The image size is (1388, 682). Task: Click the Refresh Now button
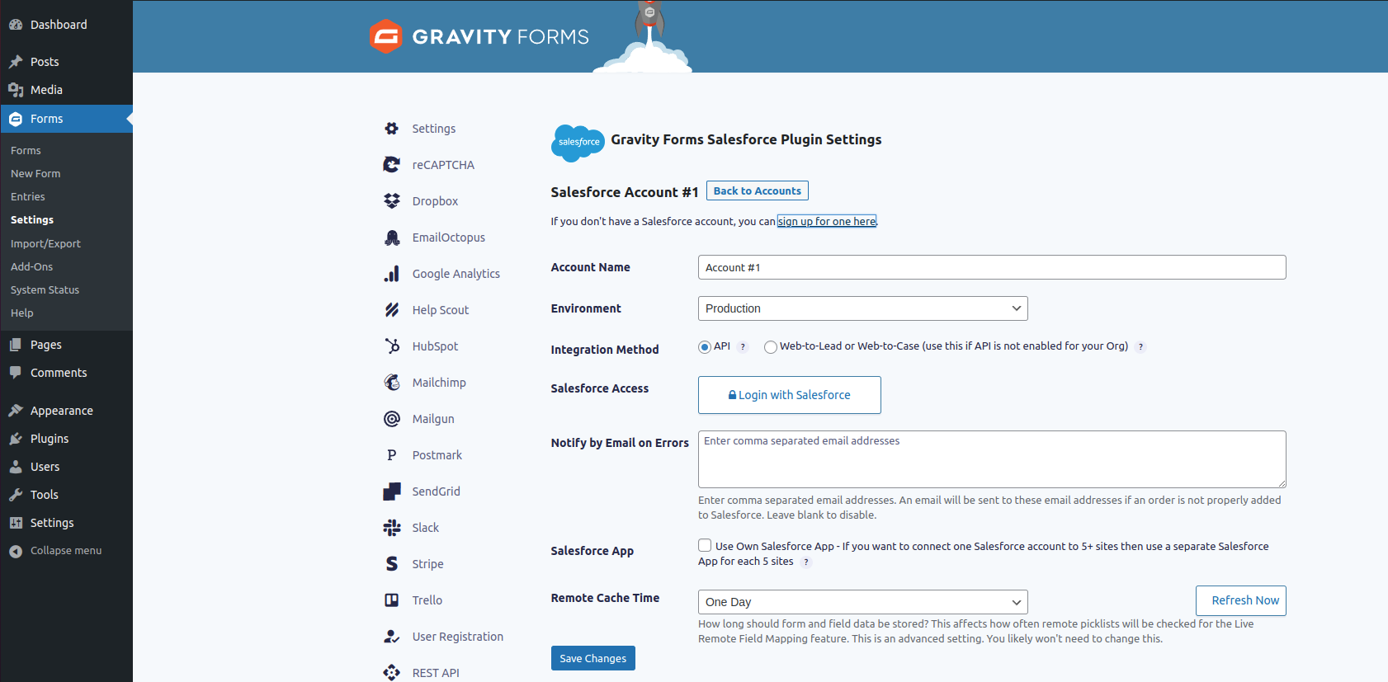coord(1240,600)
